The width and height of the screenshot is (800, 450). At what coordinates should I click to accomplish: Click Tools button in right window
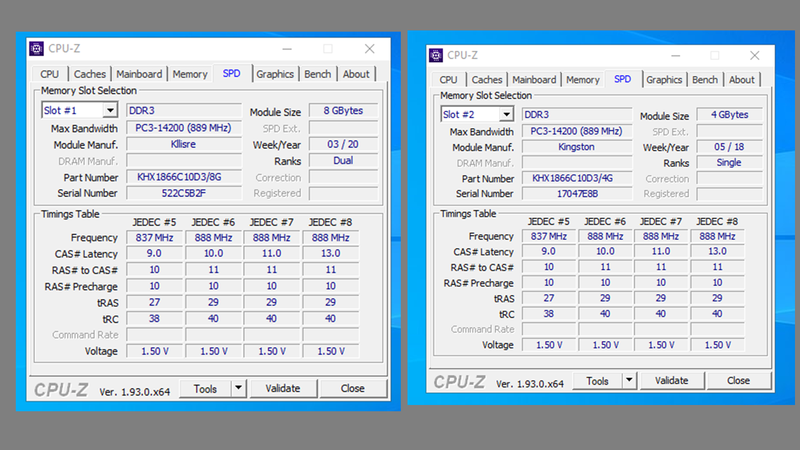pyautogui.click(x=597, y=380)
